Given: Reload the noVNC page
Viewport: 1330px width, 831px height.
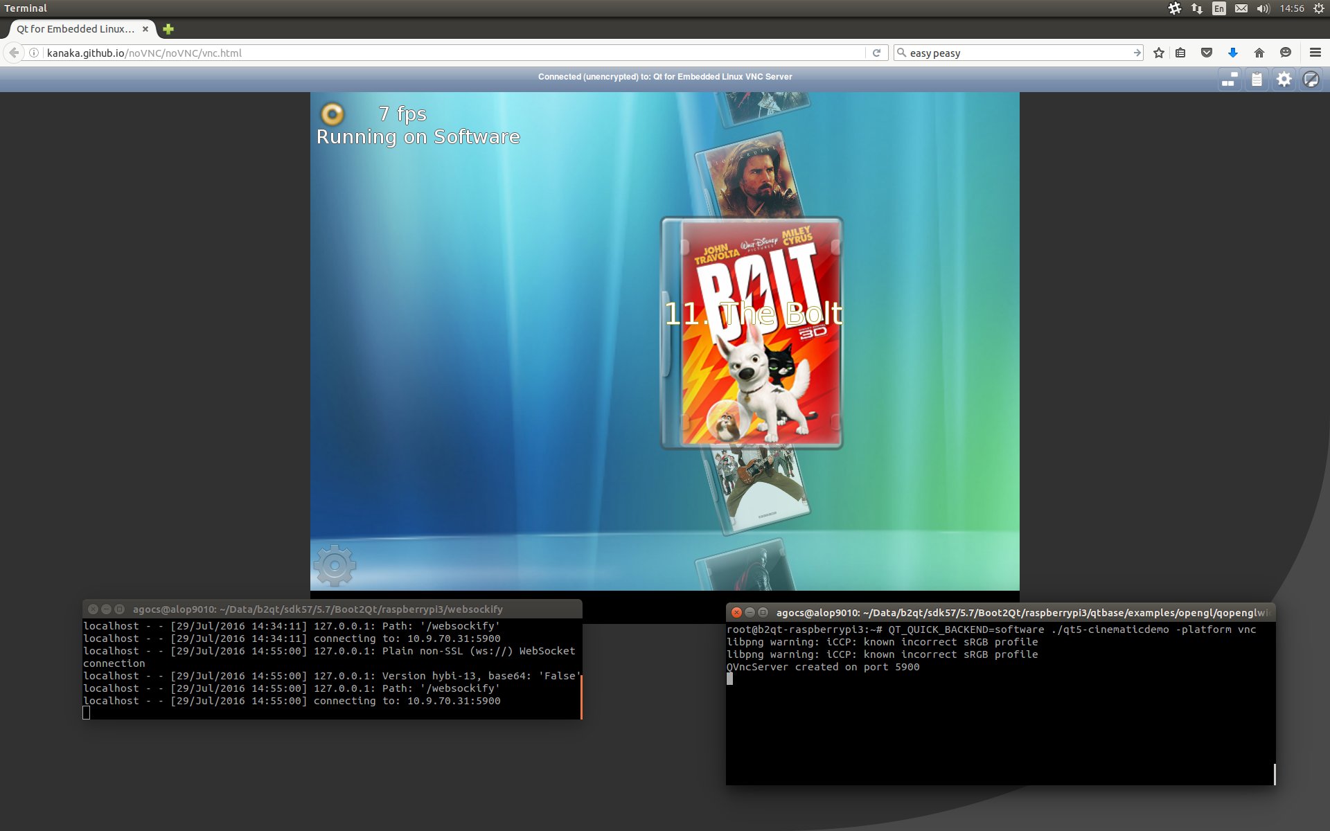Looking at the screenshot, I should [876, 53].
